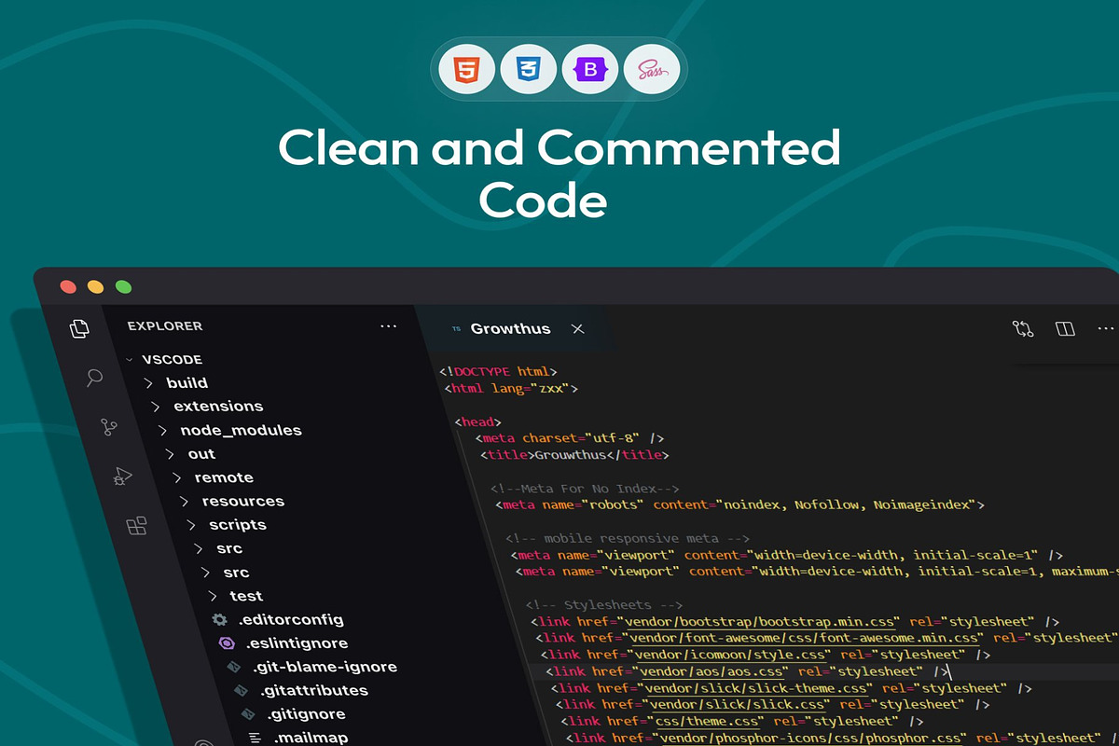Open the Explorer files icon in activity bar

pos(80,328)
